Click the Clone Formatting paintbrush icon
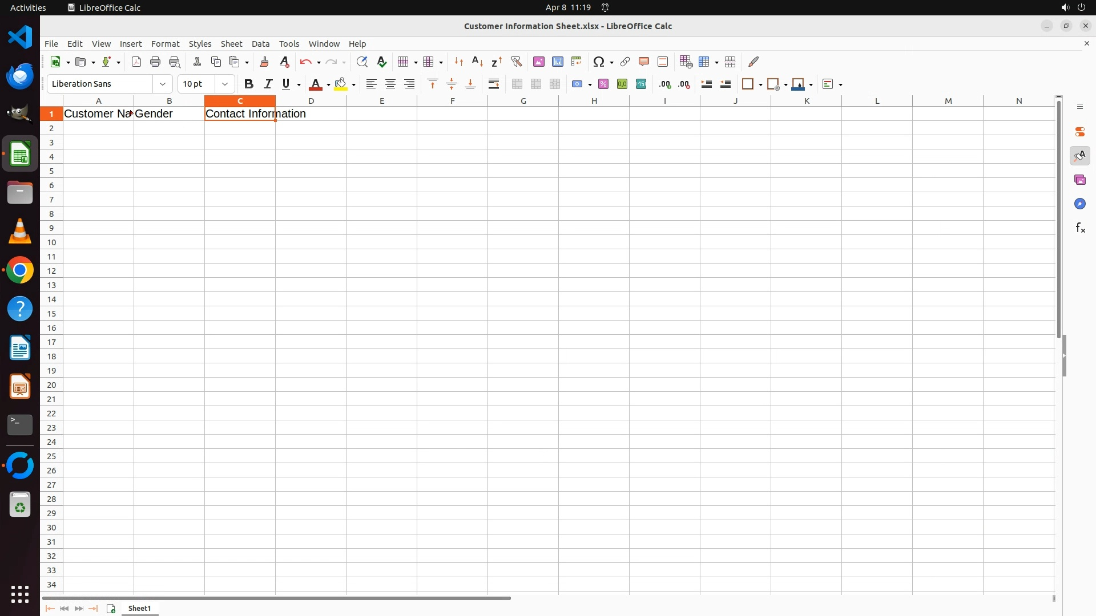The height and width of the screenshot is (616, 1096). tap(264, 62)
